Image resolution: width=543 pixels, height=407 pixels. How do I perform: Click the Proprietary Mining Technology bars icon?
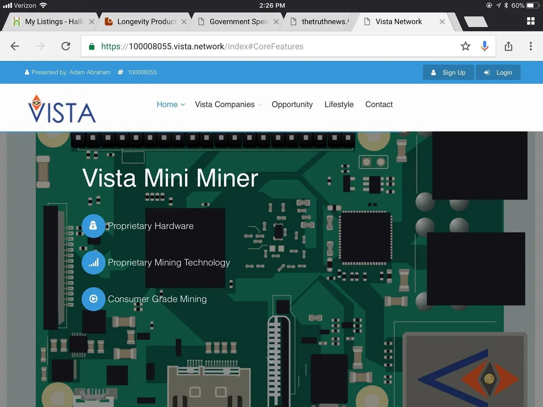(93, 262)
